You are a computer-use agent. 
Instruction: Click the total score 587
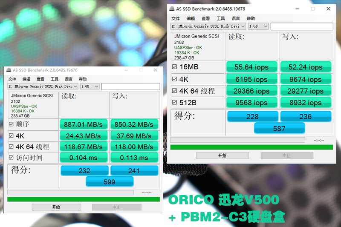279,128
